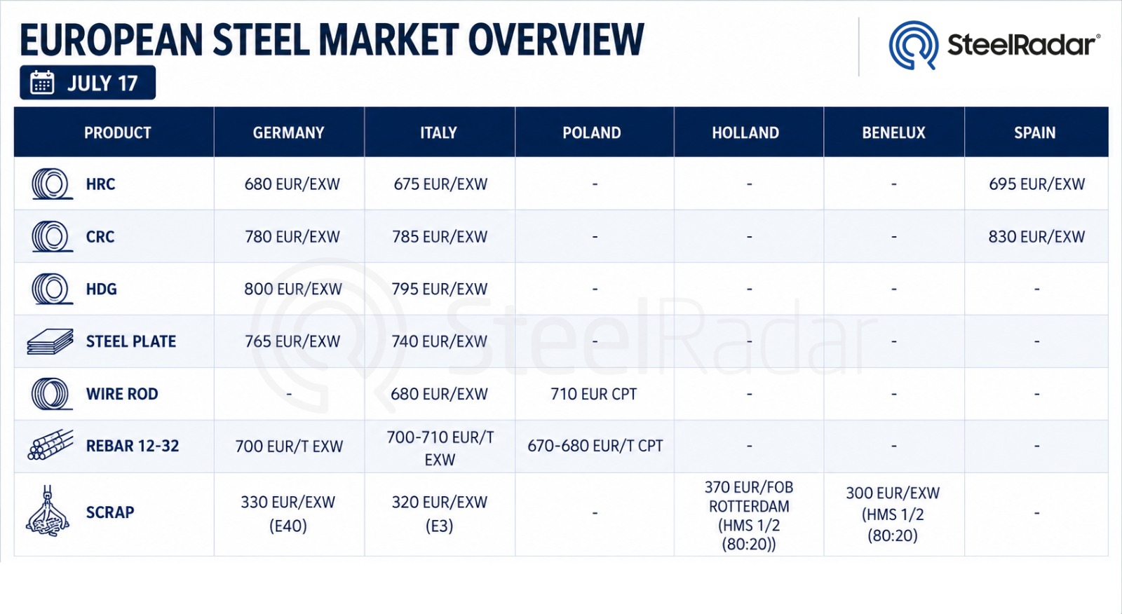Click the HRC steel coil icon
Image resolution: width=1122 pixels, height=614 pixels.
52,184
